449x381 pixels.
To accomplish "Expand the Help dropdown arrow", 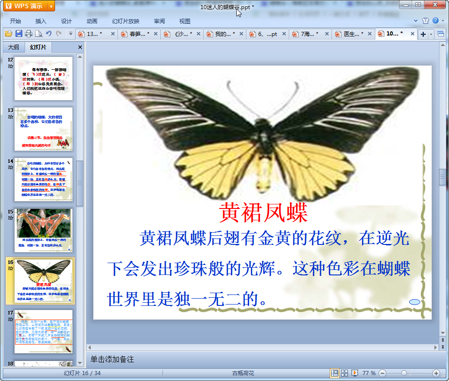I will [x=443, y=20].
